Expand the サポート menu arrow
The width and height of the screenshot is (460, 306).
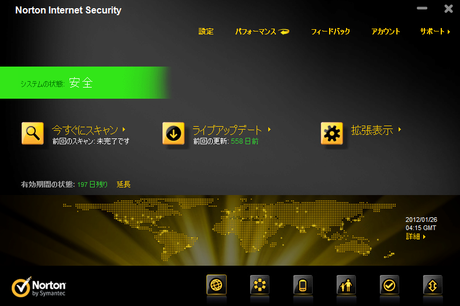point(449,32)
